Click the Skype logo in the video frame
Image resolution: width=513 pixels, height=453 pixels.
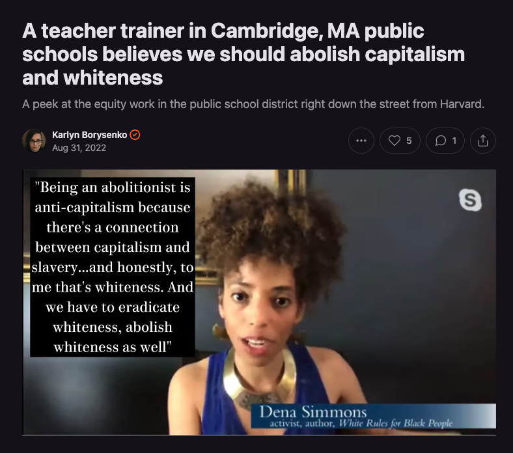[x=470, y=200]
